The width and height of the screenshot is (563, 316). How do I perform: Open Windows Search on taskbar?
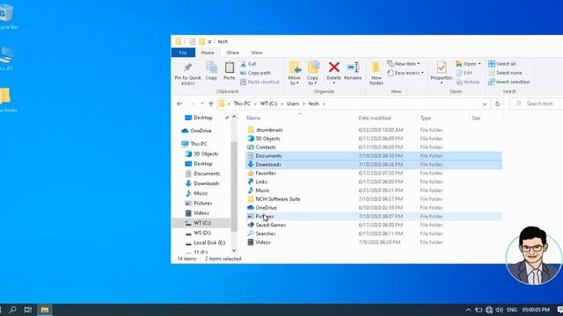click(x=12, y=310)
